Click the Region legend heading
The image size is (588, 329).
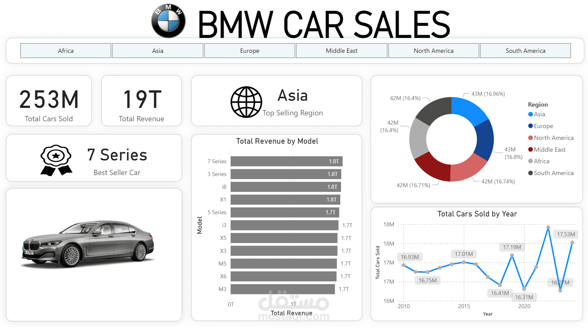pos(538,104)
